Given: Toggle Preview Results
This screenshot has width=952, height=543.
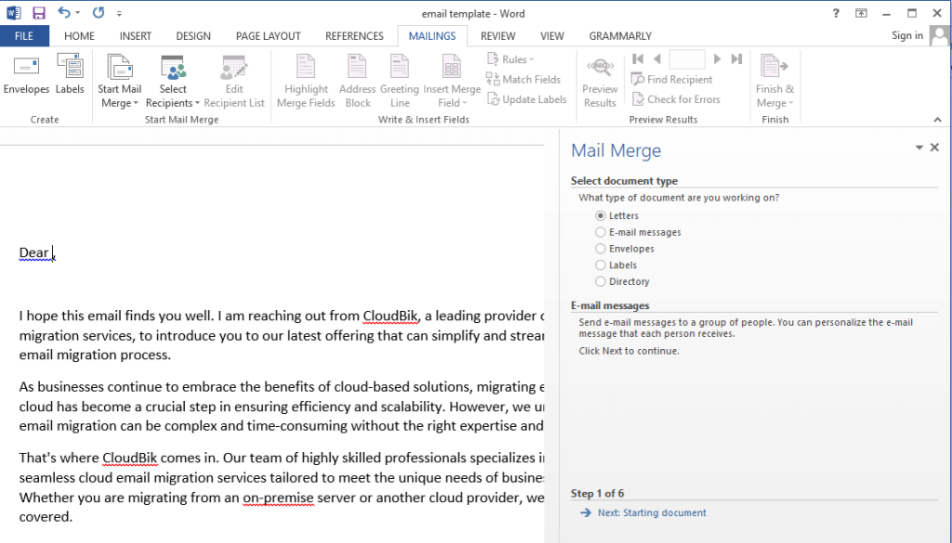Looking at the screenshot, I should [600, 79].
